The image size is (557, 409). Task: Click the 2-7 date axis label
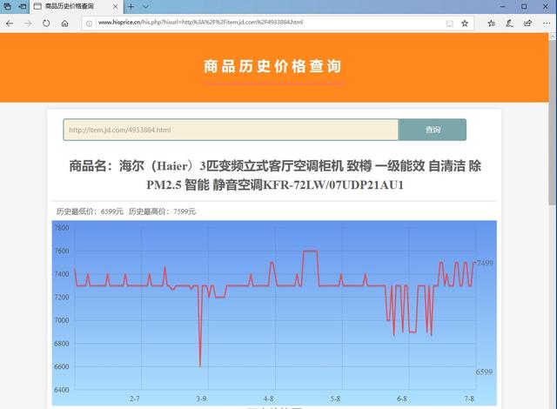click(135, 399)
